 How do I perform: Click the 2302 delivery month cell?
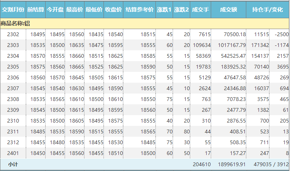[13, 34]
